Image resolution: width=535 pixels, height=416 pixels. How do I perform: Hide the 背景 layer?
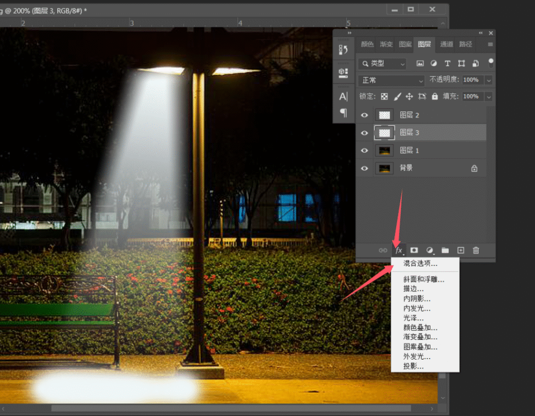364,168
